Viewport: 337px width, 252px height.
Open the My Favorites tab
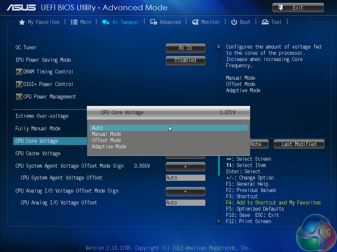pos(39,22)
